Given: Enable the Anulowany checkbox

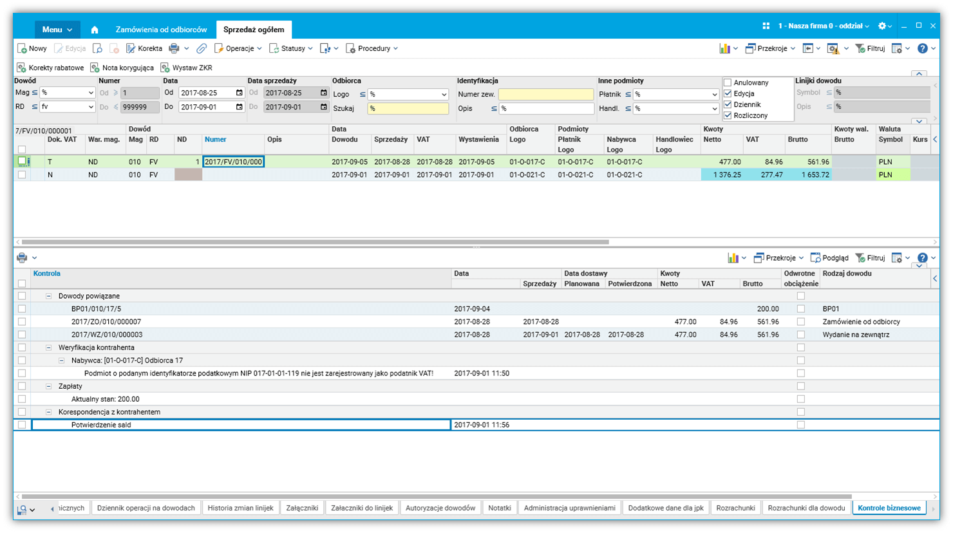Looking at the screenshot, I should click(728, 82).
